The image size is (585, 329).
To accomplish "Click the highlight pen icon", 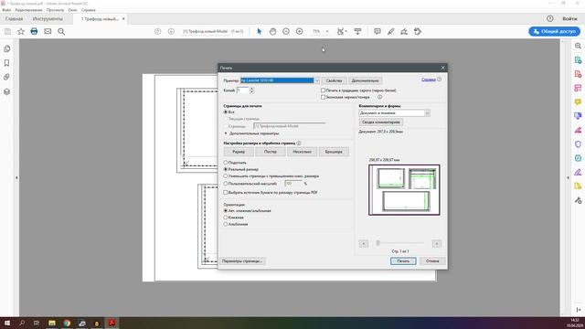I will point(390,32).
